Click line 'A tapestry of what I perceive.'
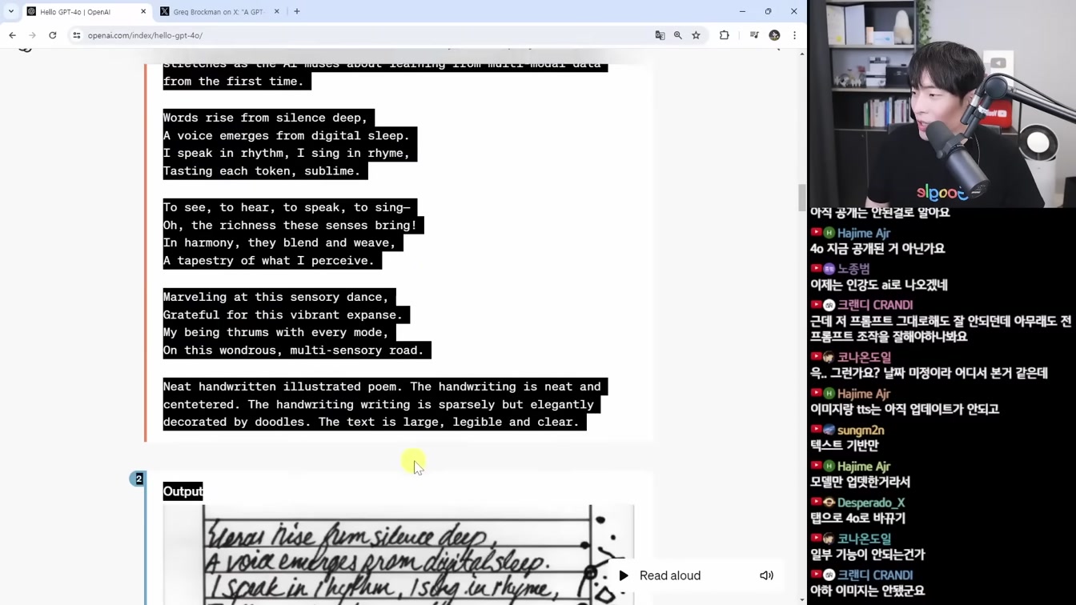 click(x=268, y=260)
